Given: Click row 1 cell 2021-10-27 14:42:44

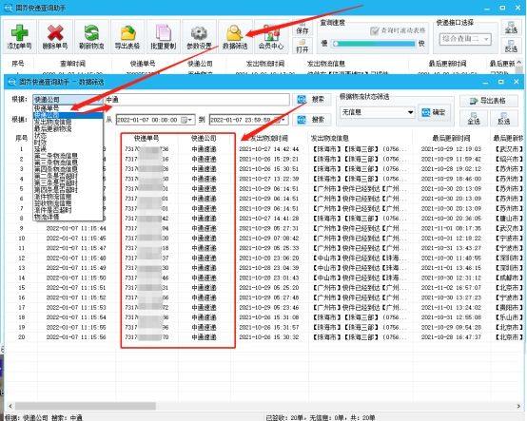Looking at the screenshot, I should point(269,149).
